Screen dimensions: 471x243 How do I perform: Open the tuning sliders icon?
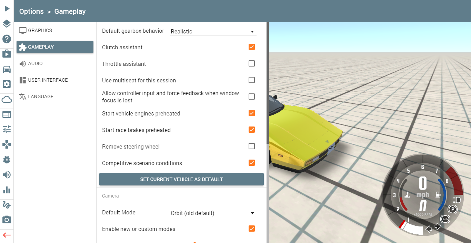[7, 129]
